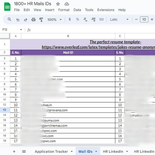Open the Lato font dropdown

119,19
